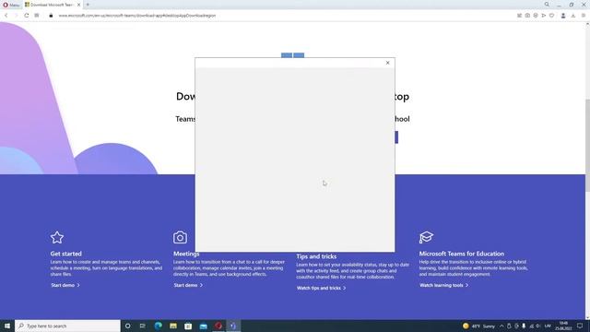Show hidden system tray icons

click(501, 326)
